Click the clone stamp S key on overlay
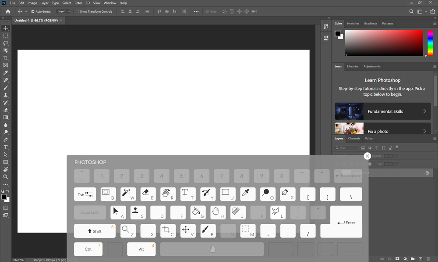The height and width of the screenshot is (262, 438). coord(138,212)
